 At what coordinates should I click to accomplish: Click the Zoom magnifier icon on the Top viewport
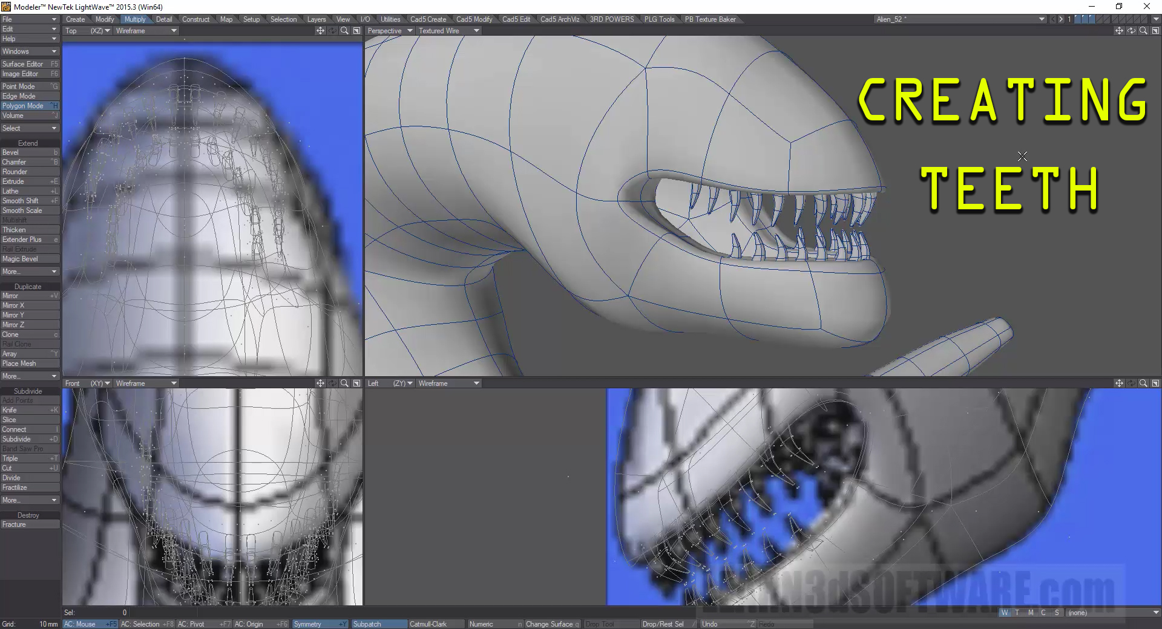tap(344, 30)
